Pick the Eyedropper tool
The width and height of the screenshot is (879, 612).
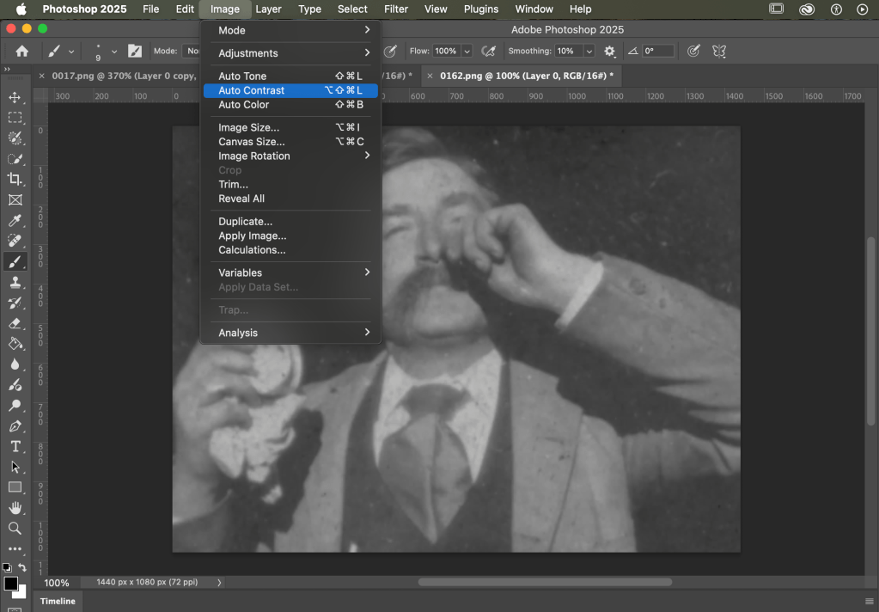point(15,221)
